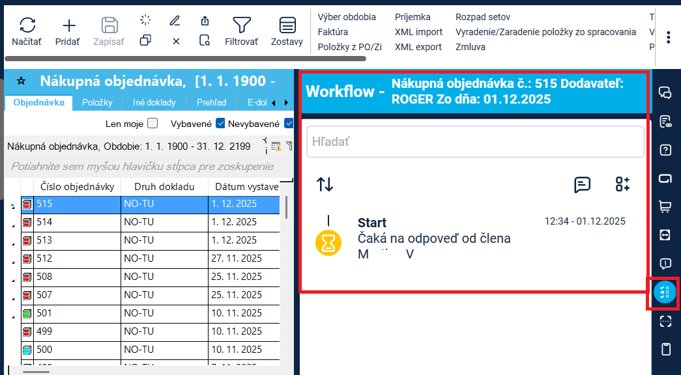Open the Filtrovať funnel filter

[x=241, y=26]
